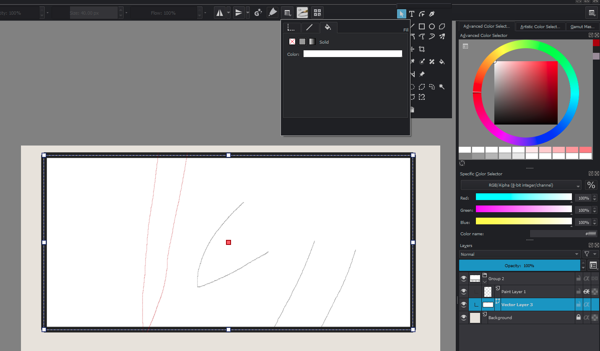Viewport: 600px width, 351px height.
Task: Click the white fill Color swatch bar
Action: (352, 54)
